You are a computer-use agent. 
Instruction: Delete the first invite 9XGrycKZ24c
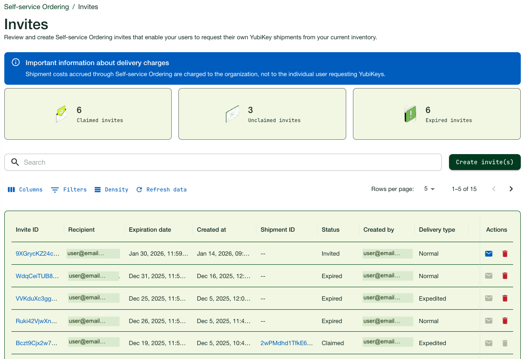click(505, 254)
